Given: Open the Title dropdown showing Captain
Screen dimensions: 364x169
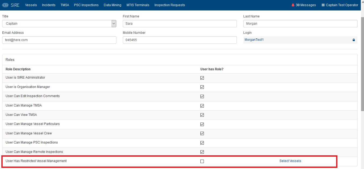Looking at the screenshot, I should click(x=59, y=24).
